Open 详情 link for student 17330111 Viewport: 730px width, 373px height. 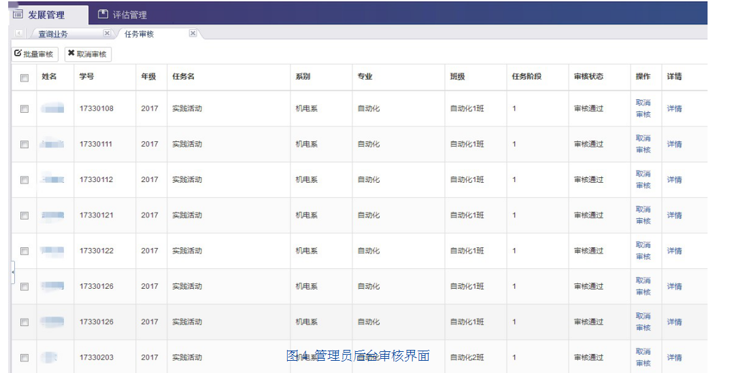(x=674, y=144)
